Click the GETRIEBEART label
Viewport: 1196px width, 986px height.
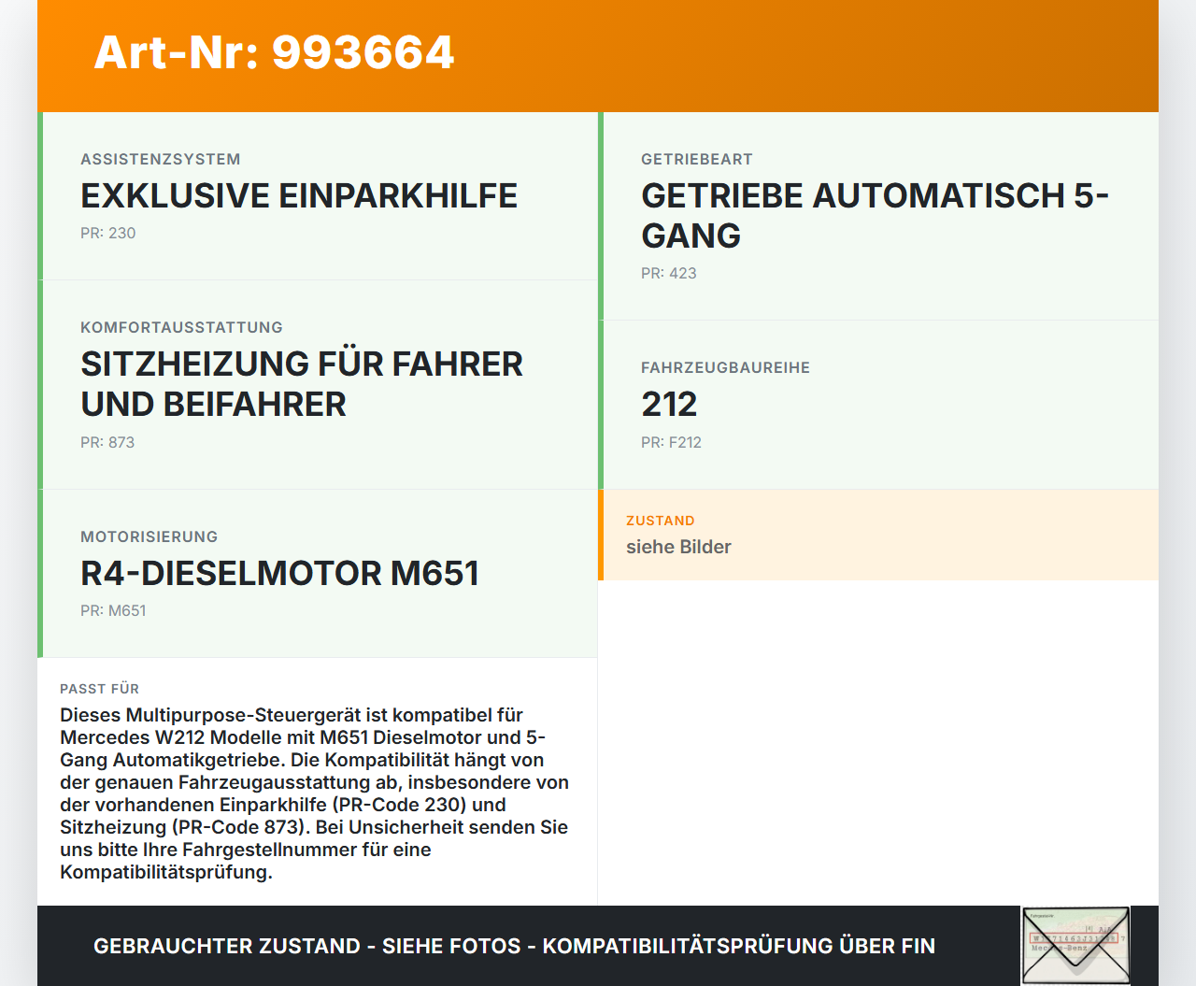point(697,159)
